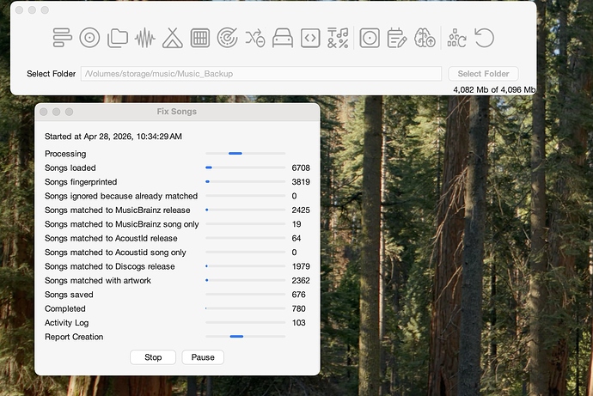The width and height of the screenshot is (593, 396).
Task: Click the Discogs release count 1979
Action: click(x=301, y=266)
